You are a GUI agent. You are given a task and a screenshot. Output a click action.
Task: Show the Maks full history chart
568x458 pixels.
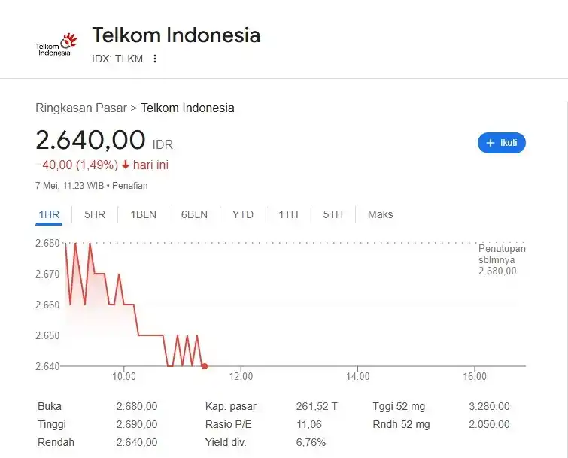click(x=381, y=214)
